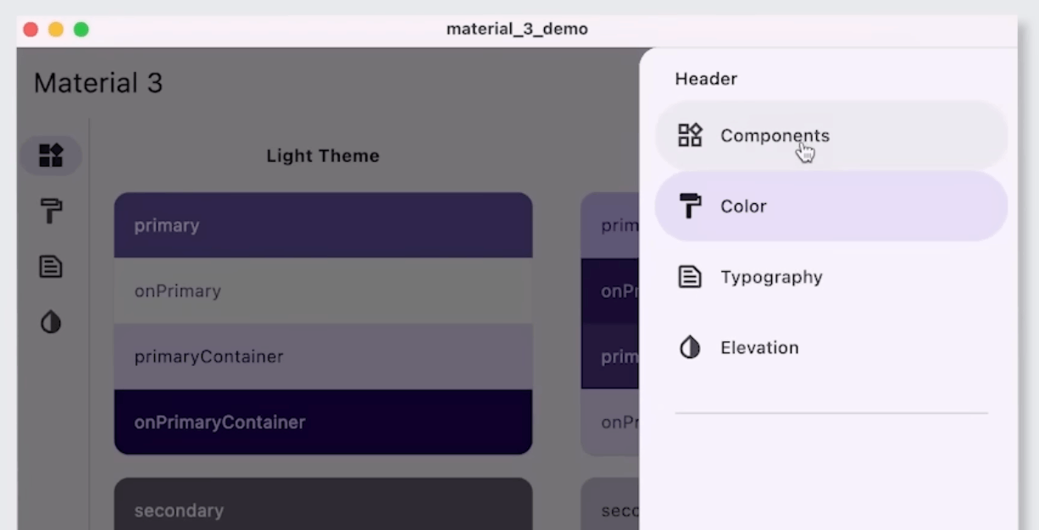Open Components drawer destination
The height and width of the screenshot is (530, 1039).
click(x=831, y=135)
